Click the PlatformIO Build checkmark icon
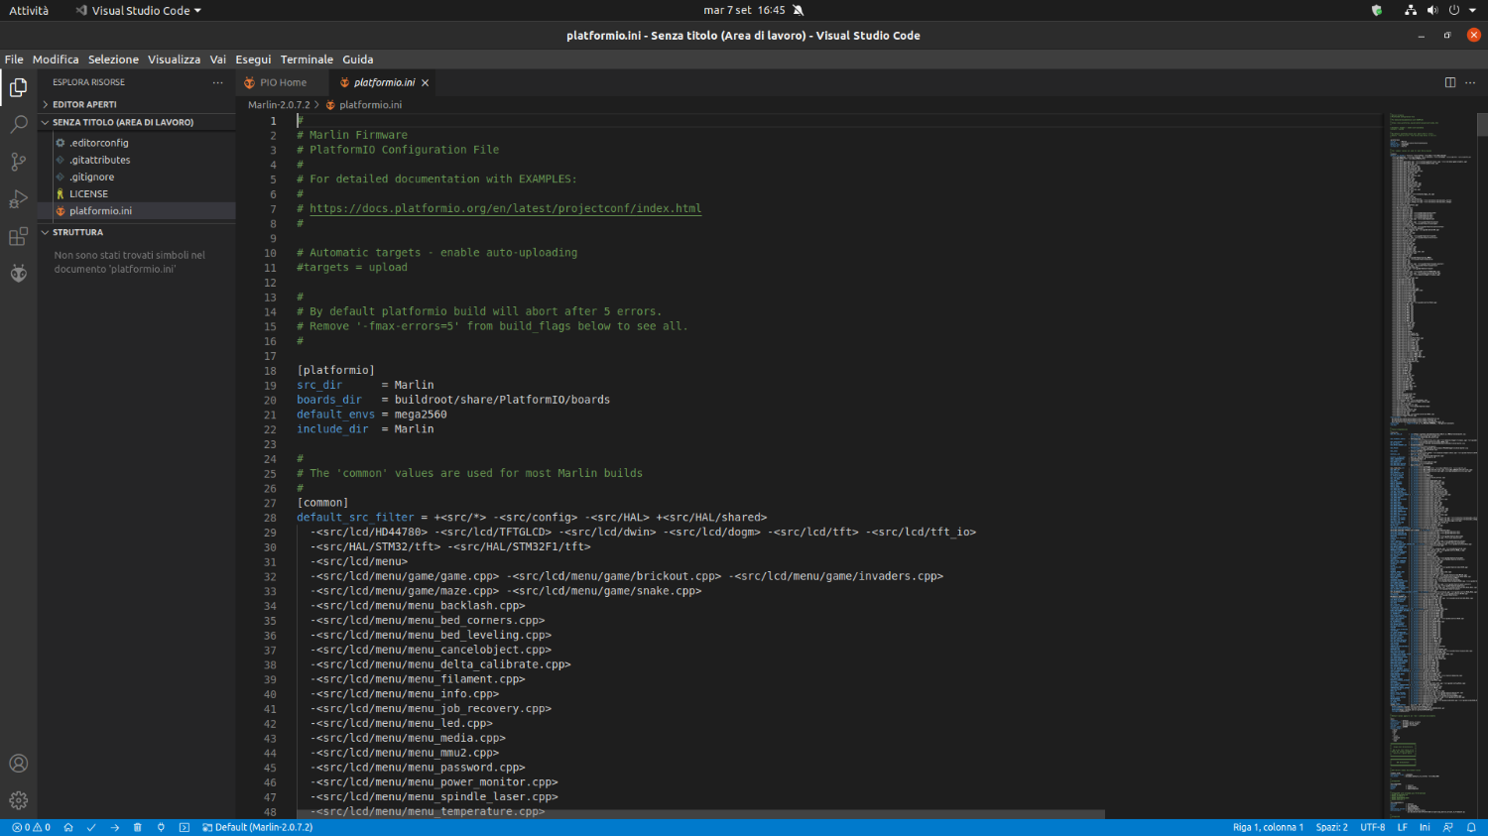This screenshot has height=836, width=1488. coord(91,827)
